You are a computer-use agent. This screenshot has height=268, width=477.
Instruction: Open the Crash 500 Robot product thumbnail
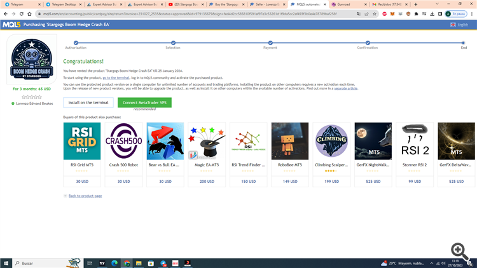[123, 141]
